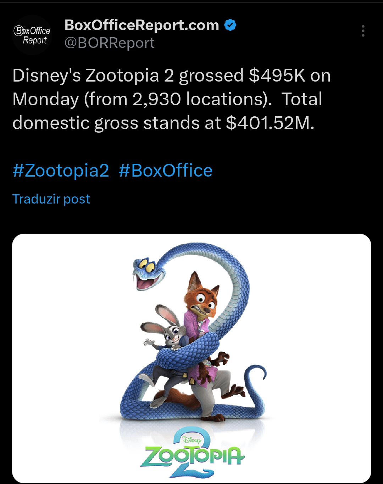Screen dimensions: 383x484
Task: Click the "$401.52M" figure in the post
Action: (270, 123)
